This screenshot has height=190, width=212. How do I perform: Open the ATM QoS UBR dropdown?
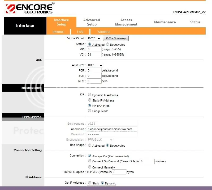[95, 65]
